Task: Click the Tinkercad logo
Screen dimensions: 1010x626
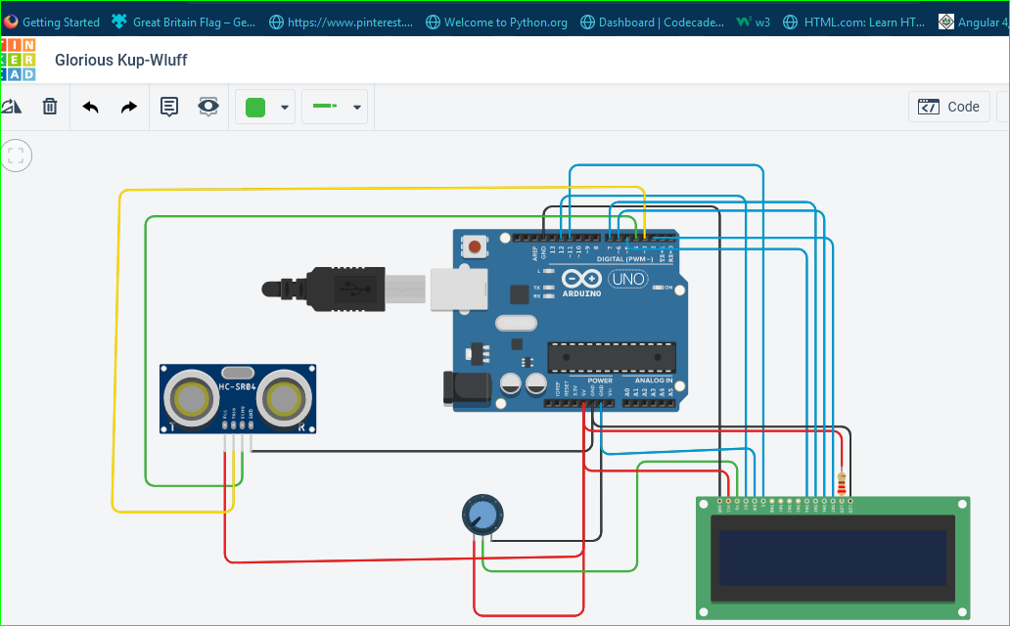Action: coord(18,60)
